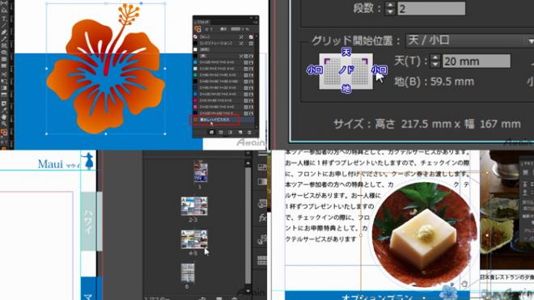This screenshot has width=534, height=300.
Task: Select the Eyedropper tool
Action: tap(4, 110)
